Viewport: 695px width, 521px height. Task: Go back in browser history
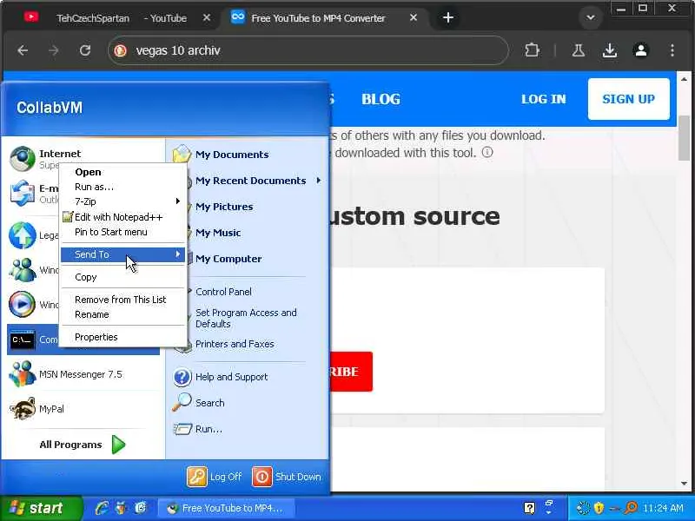(23, 50)
